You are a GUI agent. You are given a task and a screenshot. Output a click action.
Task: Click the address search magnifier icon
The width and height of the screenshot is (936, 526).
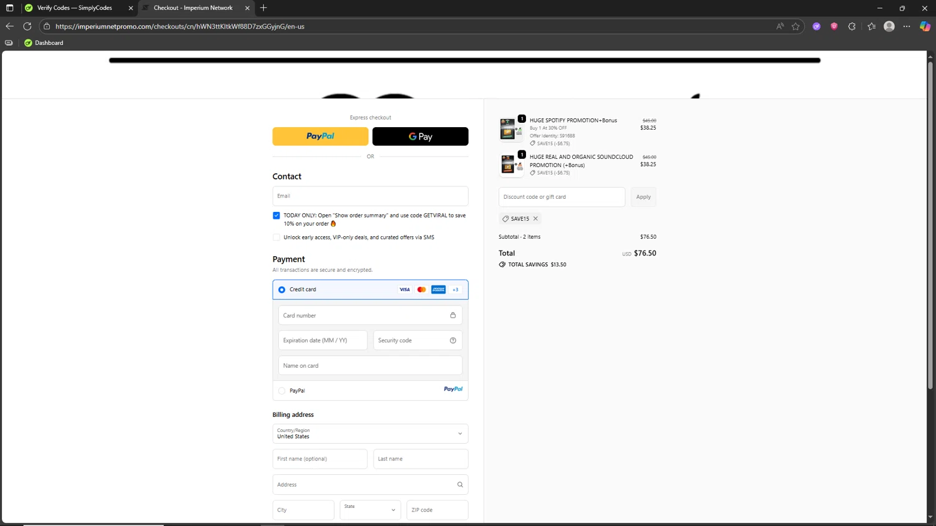[x=460, y=484]
